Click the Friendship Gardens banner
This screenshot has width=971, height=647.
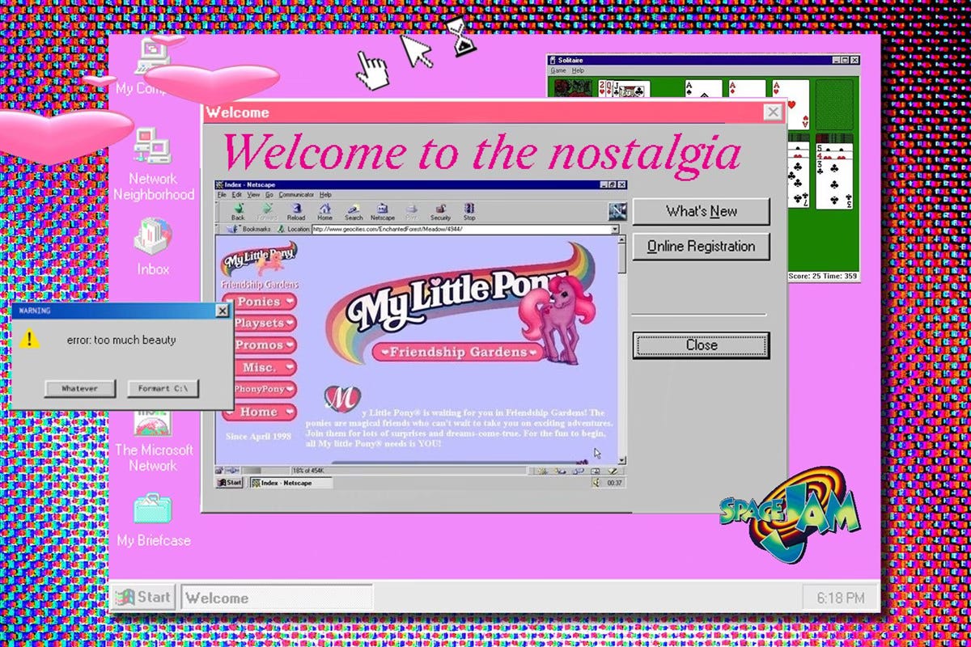pyautogui.click(x=460, y=353)
